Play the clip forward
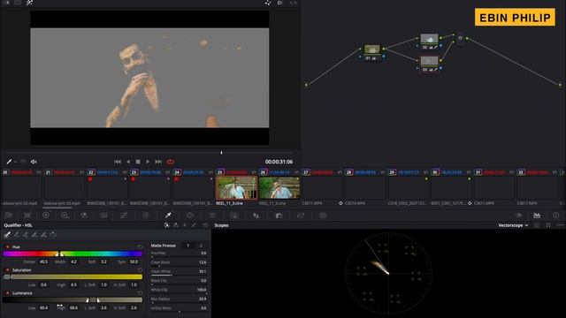This screenshot has height=318, width=566. (148, 162)
